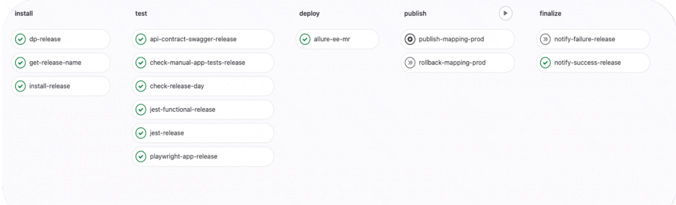The width and height of the screenshot is (676, 205).
Task: Open the check-manual-app-tests-release job
Action: point(197,63)
